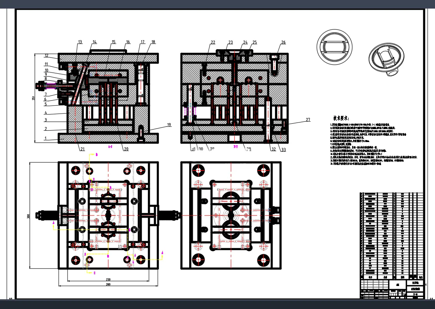Click the magenta A-A section label
Viewport: 435px width, 309px height.
[110, 147]
